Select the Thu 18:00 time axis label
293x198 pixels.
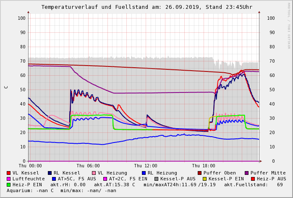(204, 166)
